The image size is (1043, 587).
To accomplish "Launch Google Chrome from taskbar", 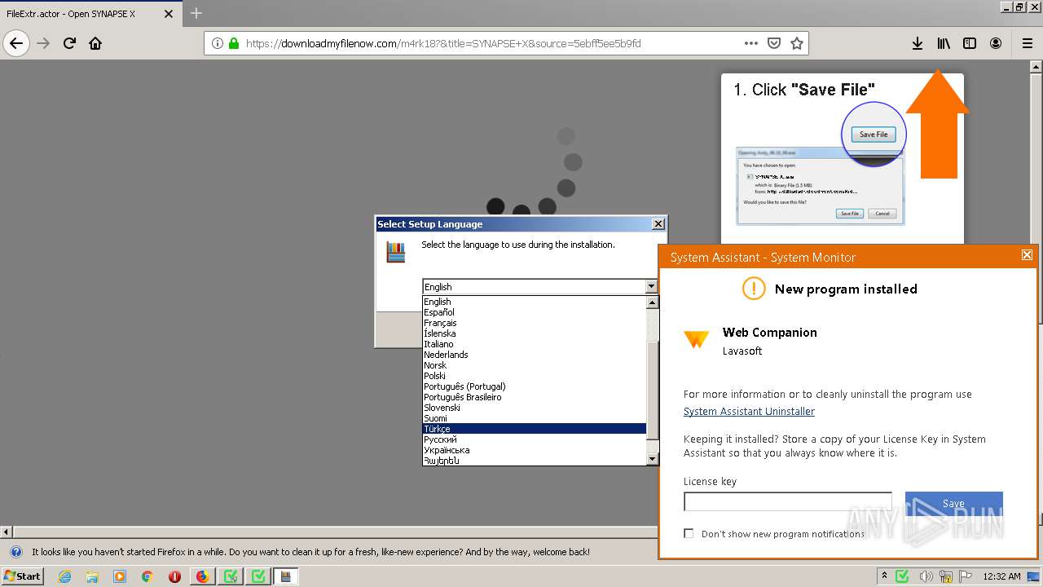I will pyautogui.click(x=147, y=576).
